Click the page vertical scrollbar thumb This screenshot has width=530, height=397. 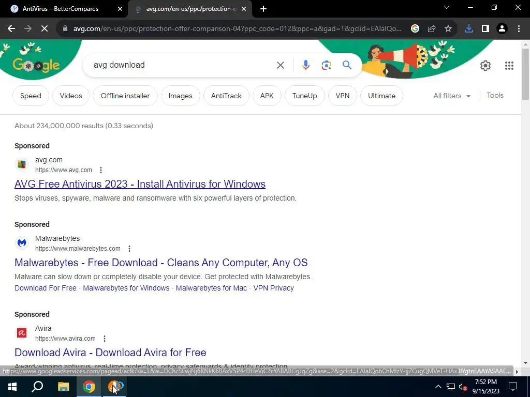525,74
